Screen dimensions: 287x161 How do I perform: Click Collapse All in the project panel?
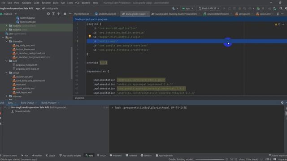pos(59,14)
